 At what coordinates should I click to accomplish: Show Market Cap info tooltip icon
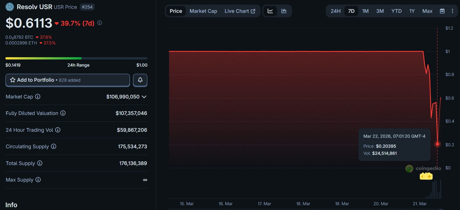pyautogui.click(x=38, y=97)
